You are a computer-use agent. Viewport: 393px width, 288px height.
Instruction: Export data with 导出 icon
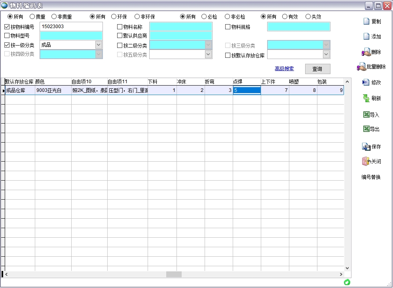tap(366, 129)
